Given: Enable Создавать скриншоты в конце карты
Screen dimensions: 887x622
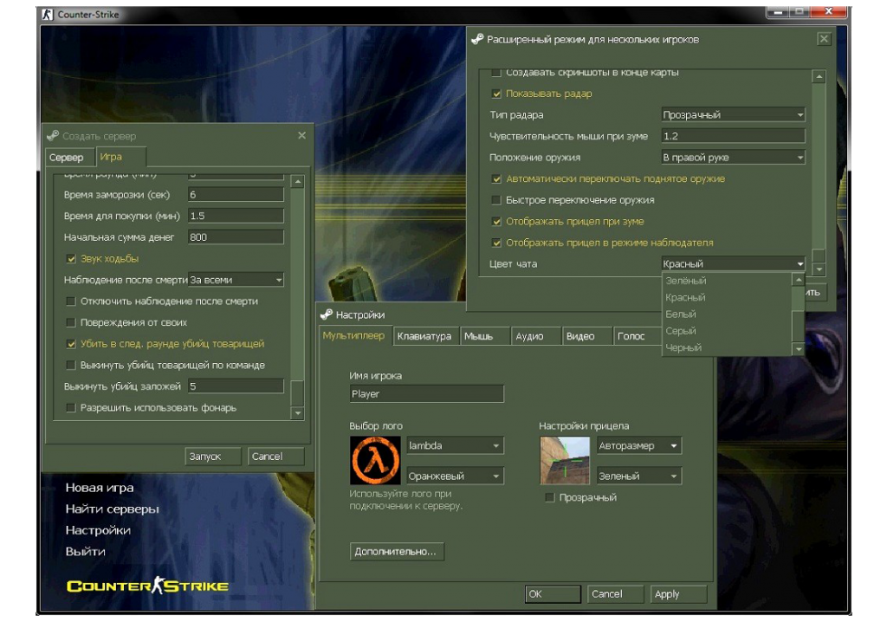Looking at the screenshot, I should tap(496, 73).
